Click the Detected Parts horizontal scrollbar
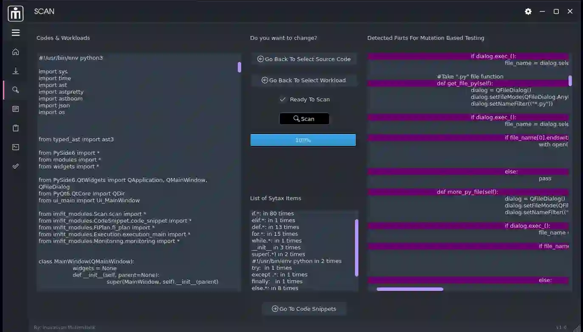Screen dimensions: 583x332 tap(410, 289)
